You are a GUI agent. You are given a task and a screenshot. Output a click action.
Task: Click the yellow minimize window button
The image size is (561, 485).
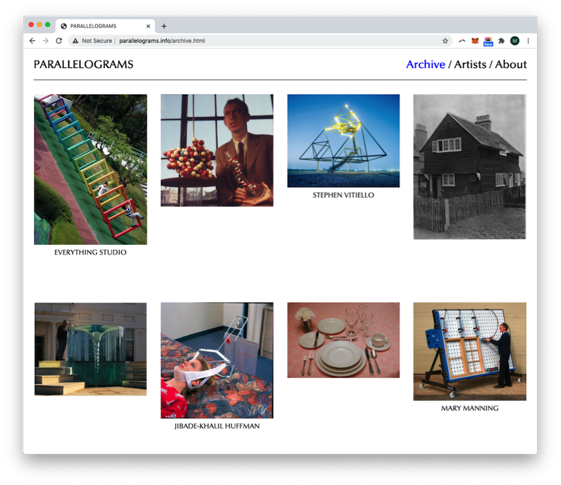coord(39,25)
